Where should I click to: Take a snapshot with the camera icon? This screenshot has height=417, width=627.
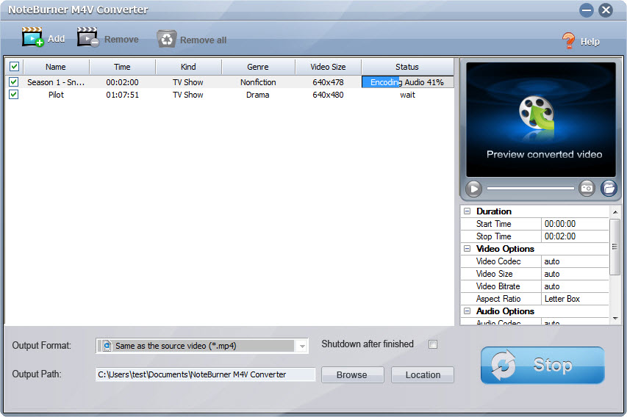tap(587, 188)
